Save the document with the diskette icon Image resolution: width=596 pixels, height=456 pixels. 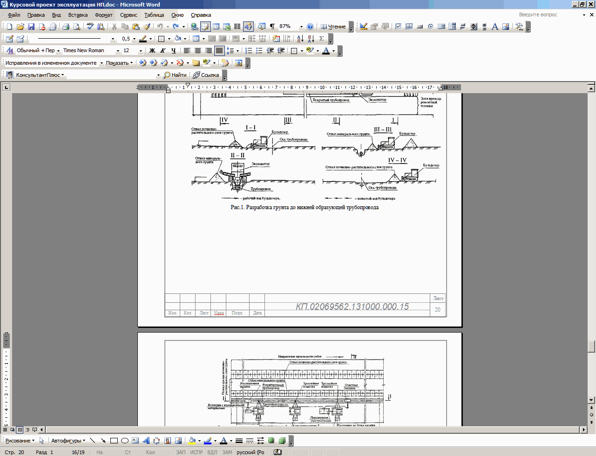(31, 27)
